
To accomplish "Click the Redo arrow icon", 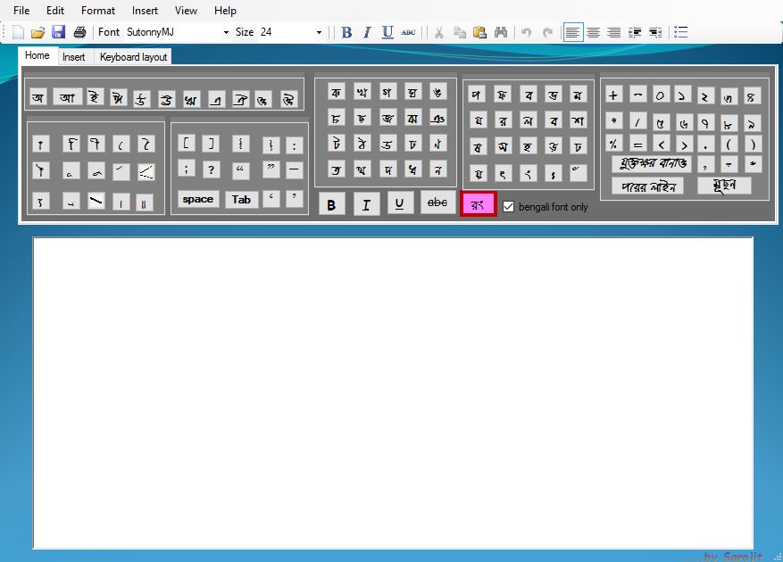I will click(547, 32).
